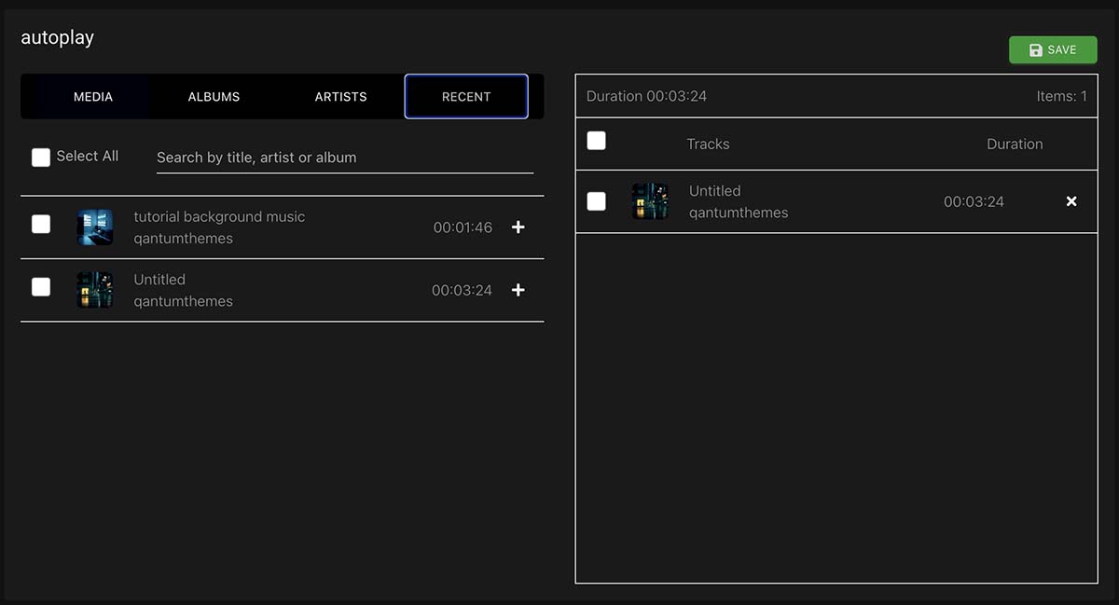Check the Untitled track checkbox in playlist
1119x605 pixels.
coord(596,201)
